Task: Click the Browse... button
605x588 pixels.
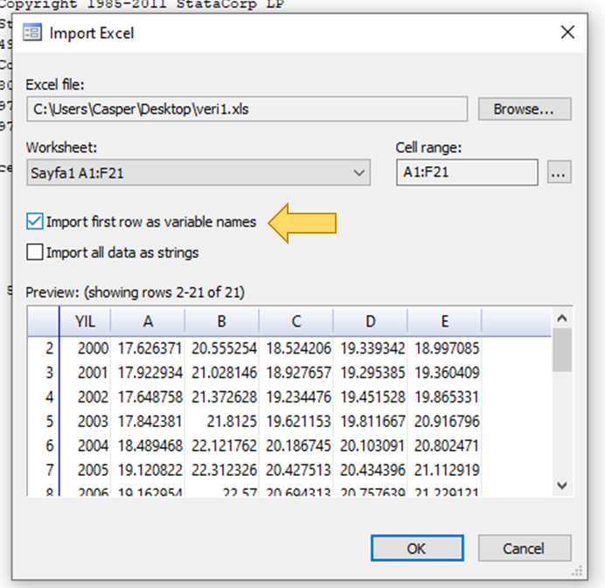Action: pyautogui.click(x=524, y=109)
